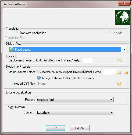Click the blue info icon beside jQuery message
The image size is (132, 135).
[39, 78]
